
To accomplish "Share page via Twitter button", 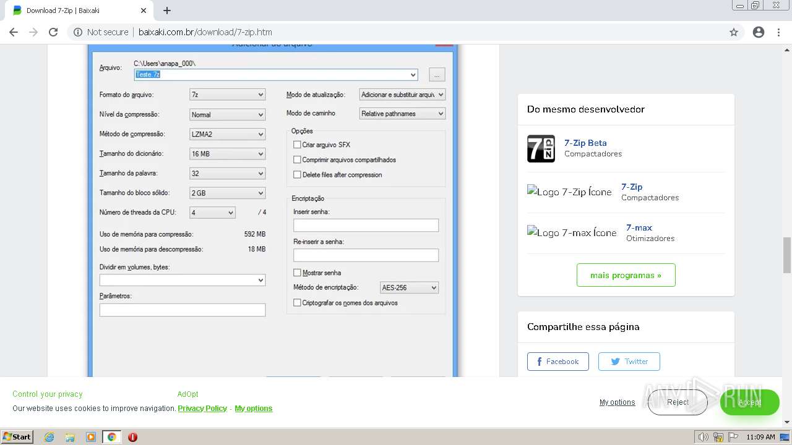I will tap(629, 362).
